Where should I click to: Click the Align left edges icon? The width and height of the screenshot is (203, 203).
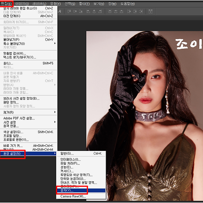click(87, 12)
